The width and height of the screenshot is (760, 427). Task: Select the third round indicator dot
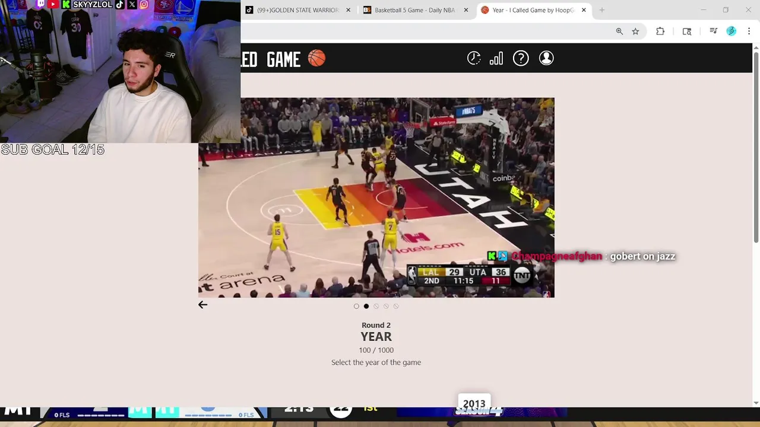tap(376, 306)
